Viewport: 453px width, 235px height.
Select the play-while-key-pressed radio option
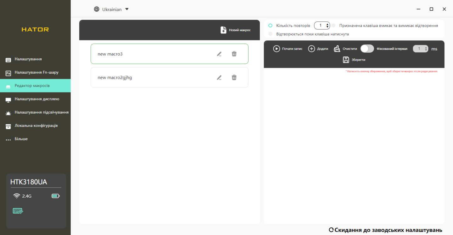pos(270,34)
